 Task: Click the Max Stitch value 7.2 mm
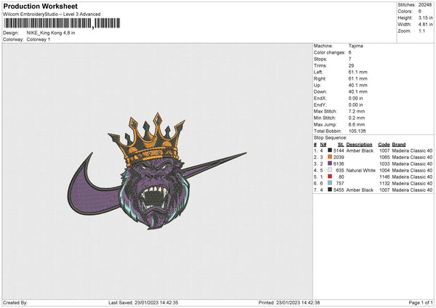coord(355,111)
